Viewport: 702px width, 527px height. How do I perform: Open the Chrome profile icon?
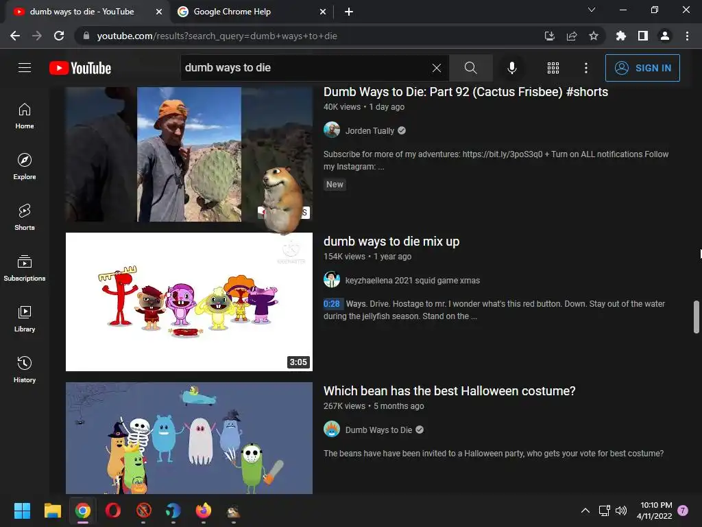665,36
